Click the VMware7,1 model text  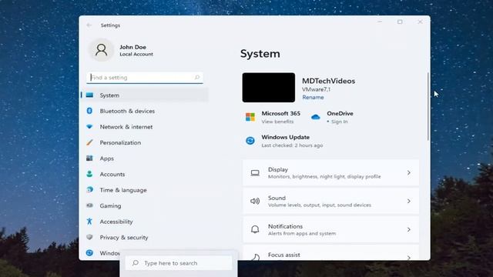[x=316, y=89]
